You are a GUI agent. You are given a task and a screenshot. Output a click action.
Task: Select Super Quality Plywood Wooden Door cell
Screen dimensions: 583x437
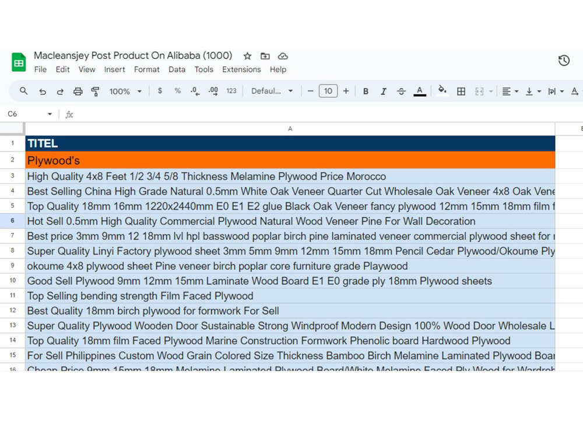290,326
